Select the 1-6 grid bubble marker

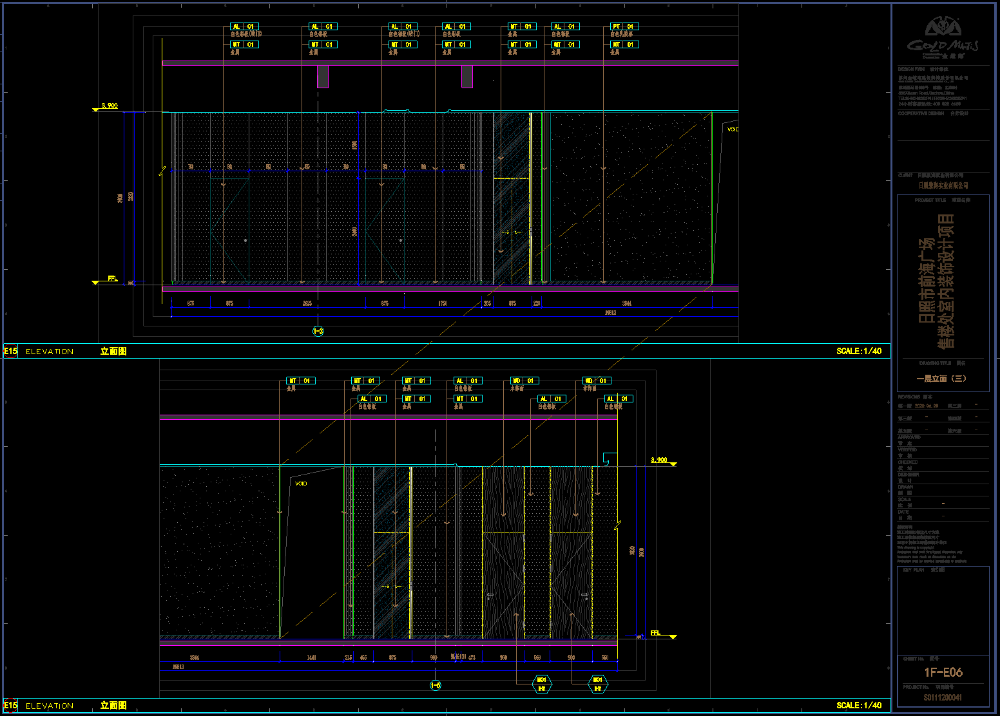(x=436, y=686)
